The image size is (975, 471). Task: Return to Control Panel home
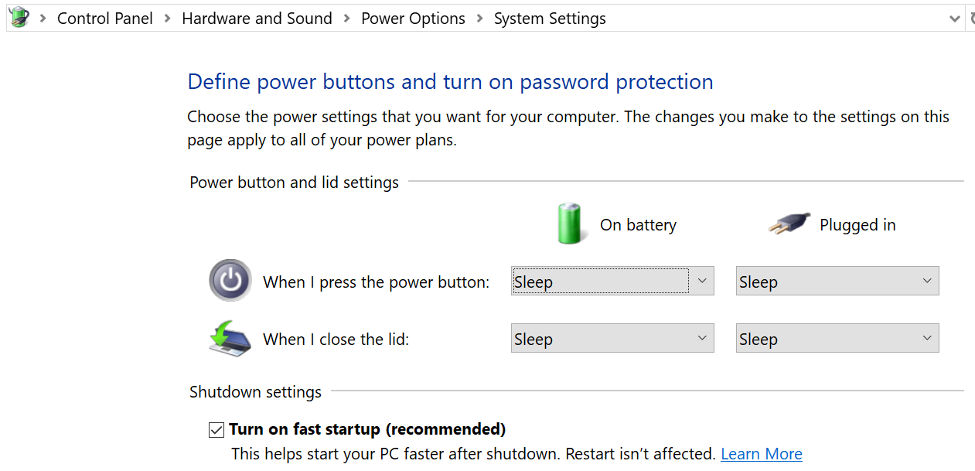[x=104, y=18]
